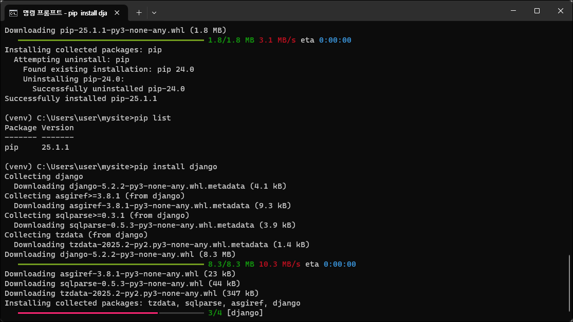573x322 pixels.
Task: Open a new tab with plus button
Action: click(x=139, y=13)
